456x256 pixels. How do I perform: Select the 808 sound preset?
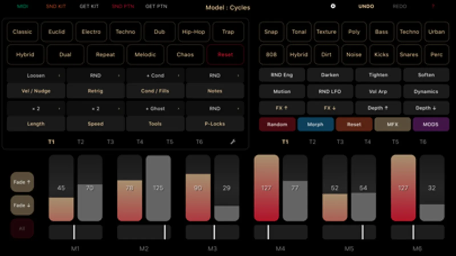click(x=271, y=54)
